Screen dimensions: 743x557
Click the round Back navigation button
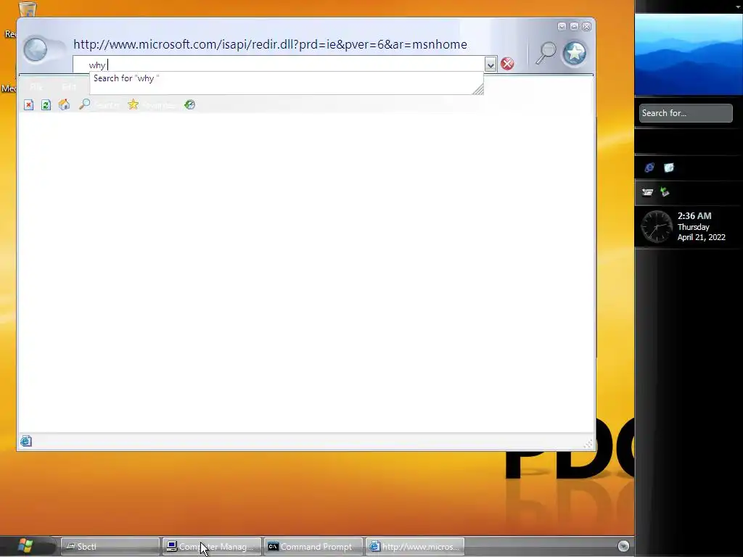[x=36, y=50]
